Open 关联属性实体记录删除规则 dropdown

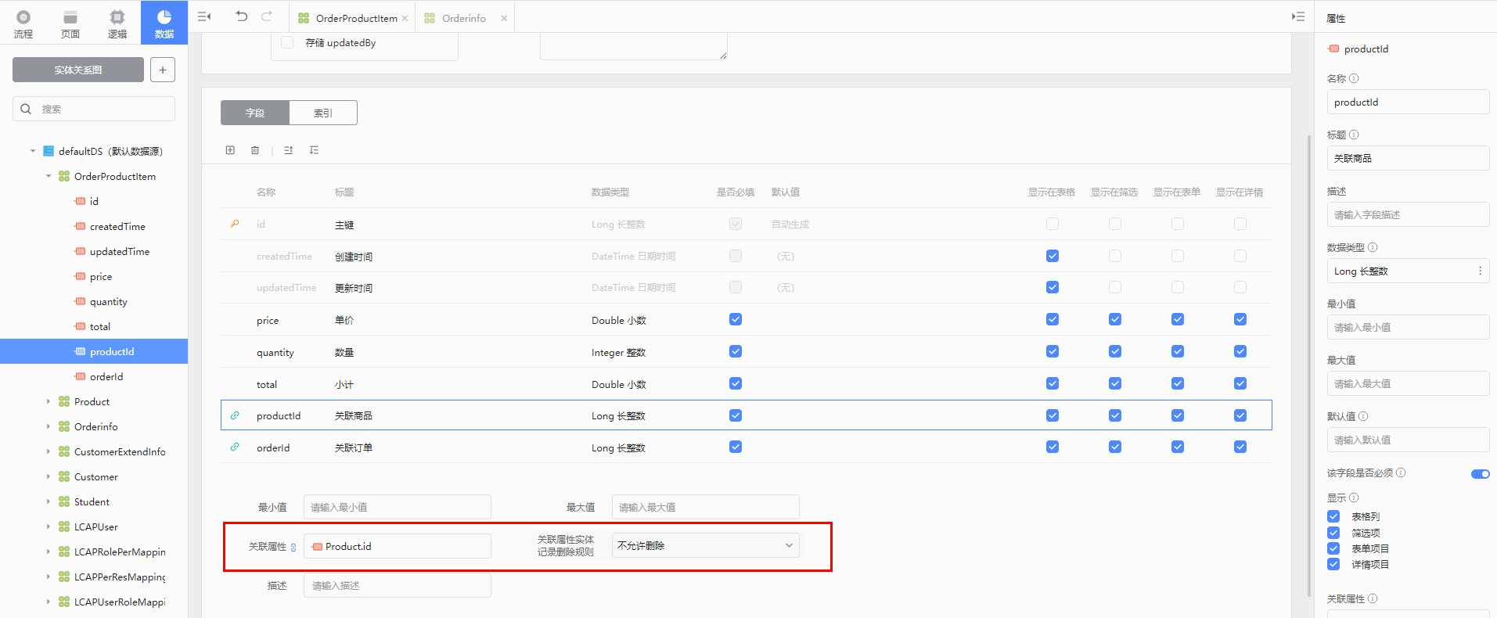[705, 545]
